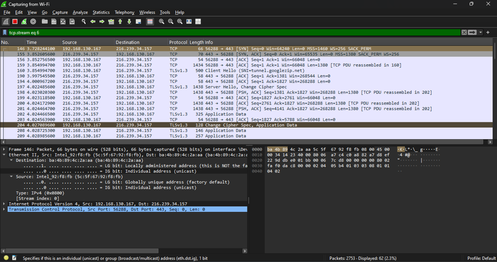
Task: Open expert information yellow circle icon
Action: pyautogui.click(x=6, y=258)
